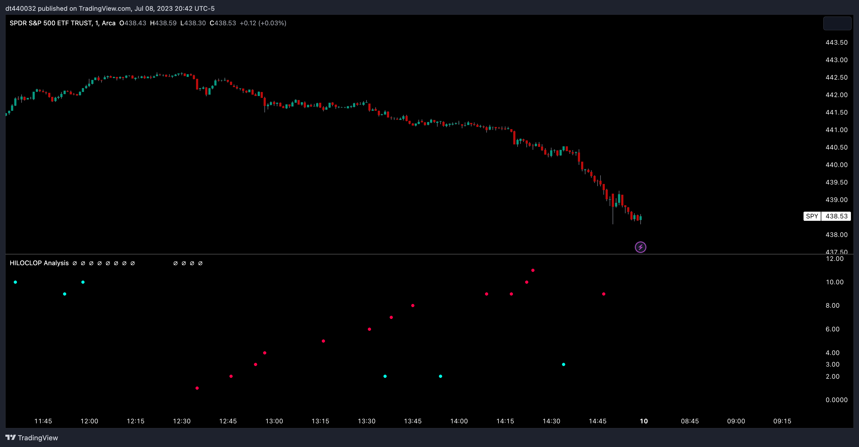The height and width of the screenshot is (447, 859).
Task: Click the bold 10 date label on the time axis
Action: (x=644, y=421)
